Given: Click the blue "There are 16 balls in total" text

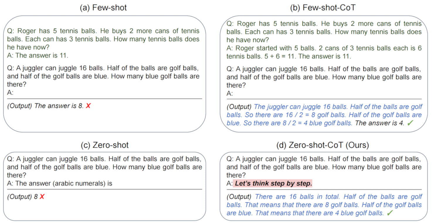Looking at the screenshot, I should [x=298, y=197].
